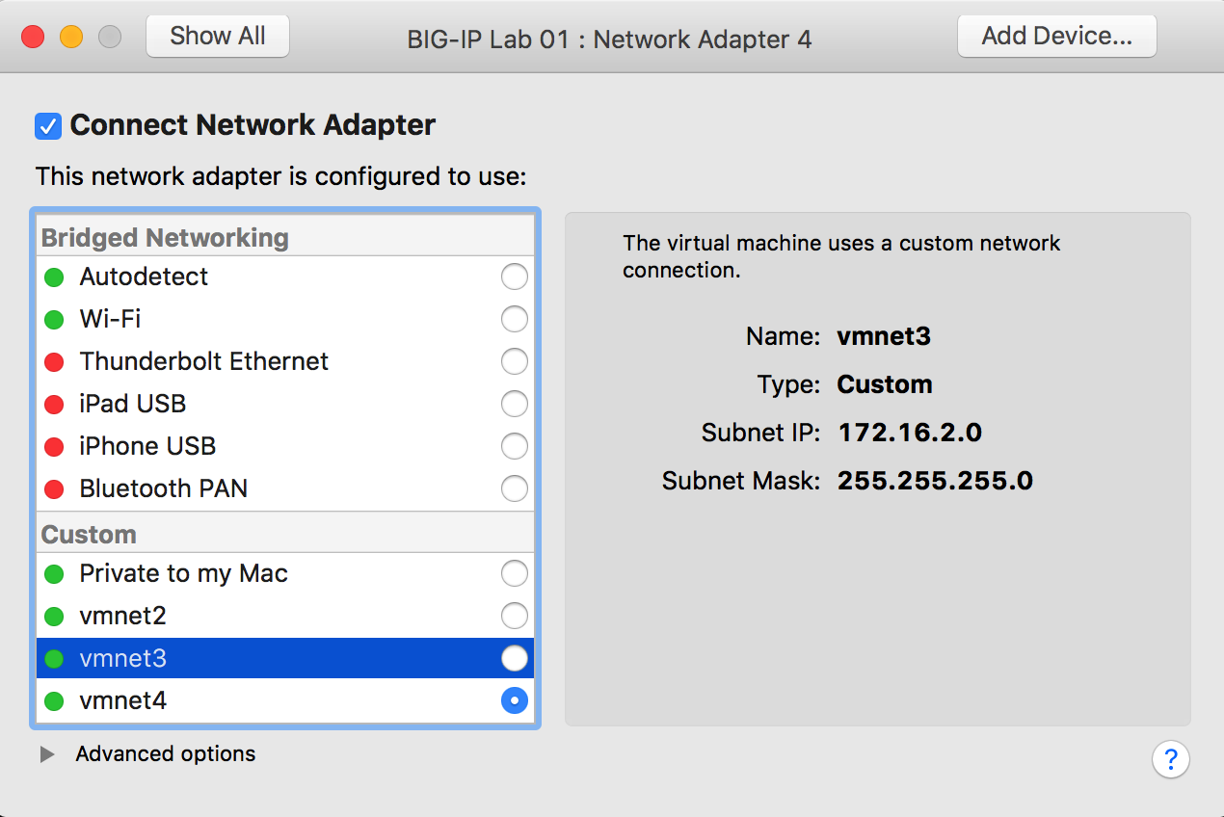Image resolution: width=1224 pixels, height=817 pixels.
Task: Minimize the window with the yellow button
Action: (71, 38)
